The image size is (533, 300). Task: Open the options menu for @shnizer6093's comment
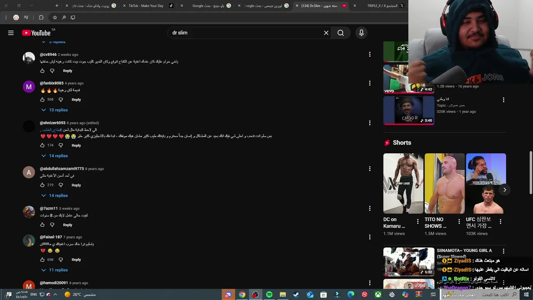(x=369, y=122)
